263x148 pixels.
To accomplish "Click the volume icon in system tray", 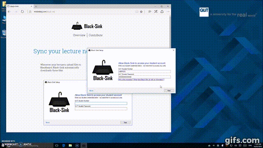I will pos(235,146).
